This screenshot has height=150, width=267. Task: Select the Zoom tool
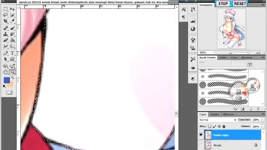pyautogui.click(x=12, y=72)
